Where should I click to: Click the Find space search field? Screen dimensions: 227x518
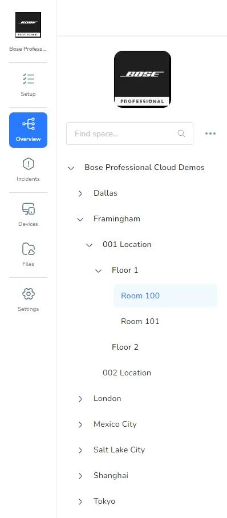(129, 133)
